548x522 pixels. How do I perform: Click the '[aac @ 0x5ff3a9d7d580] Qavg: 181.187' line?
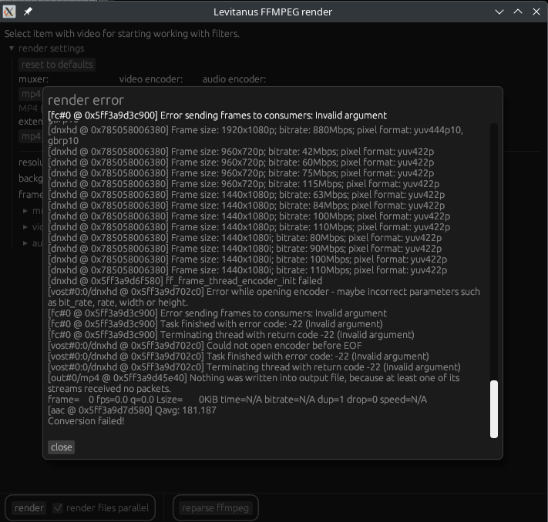point(132,410)
